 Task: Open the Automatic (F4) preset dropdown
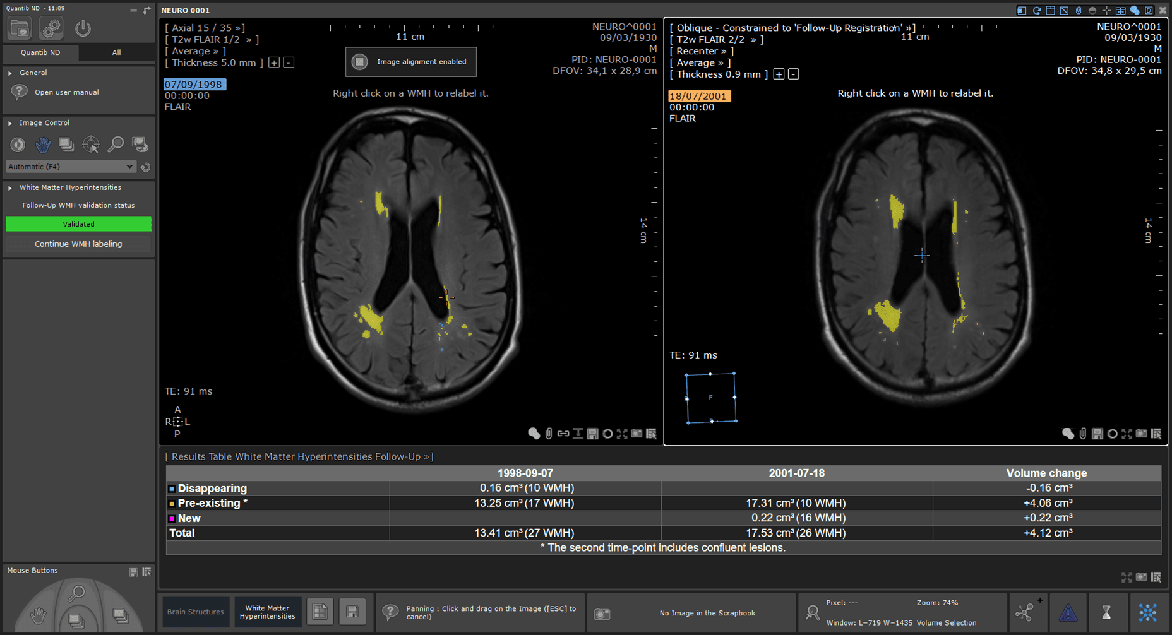tap(71, 167)
